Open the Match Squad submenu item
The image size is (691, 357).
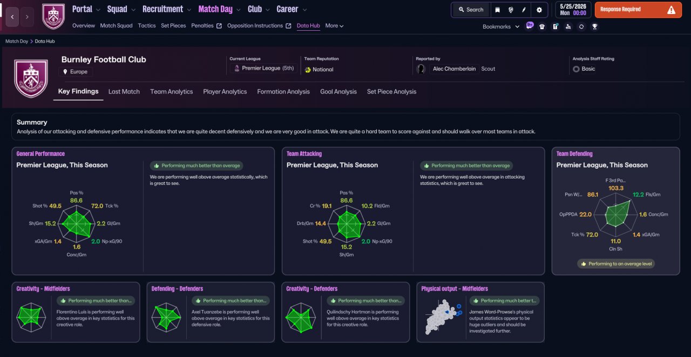point(116,25)
